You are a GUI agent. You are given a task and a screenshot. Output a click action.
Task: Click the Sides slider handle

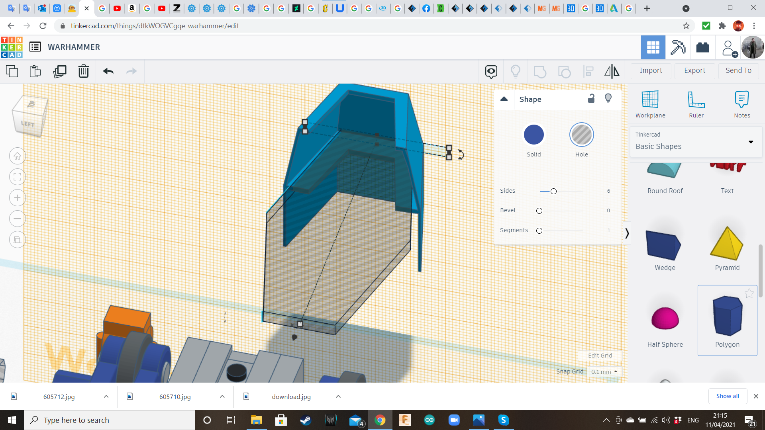[553, 192]
